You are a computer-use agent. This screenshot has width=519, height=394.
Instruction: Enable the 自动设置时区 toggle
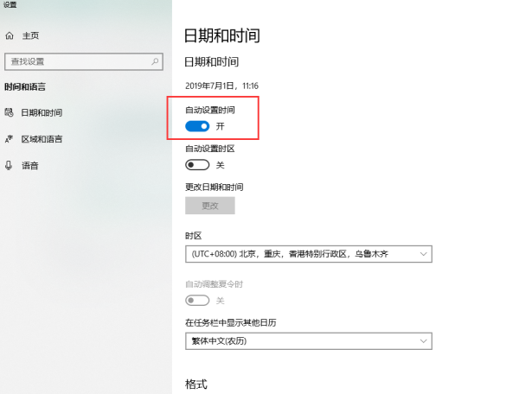click(x=197, y=165)
